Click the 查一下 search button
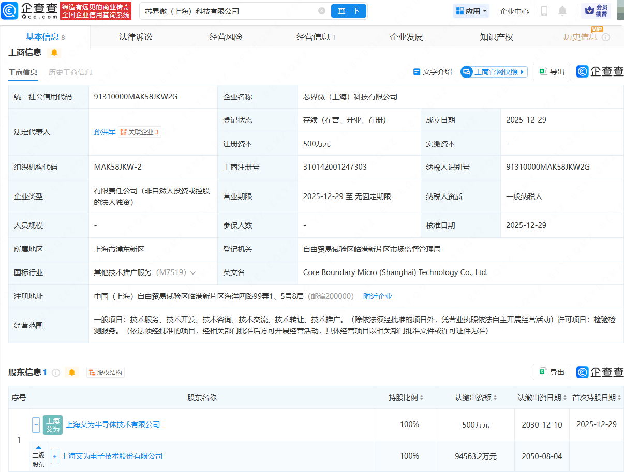 [348, 10]
